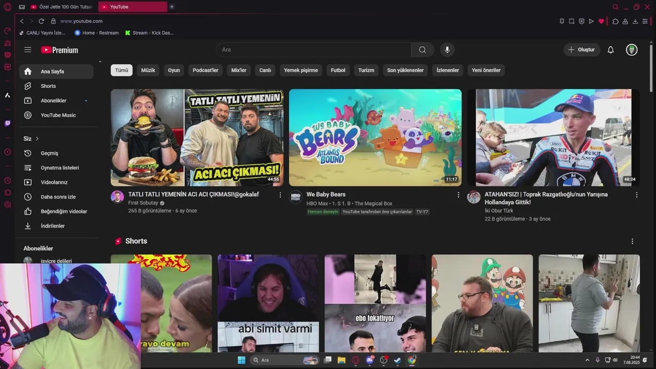Open Fırat Sobutay channel link
The height and width of the screenshot is (369, 656).
point(143,203)
